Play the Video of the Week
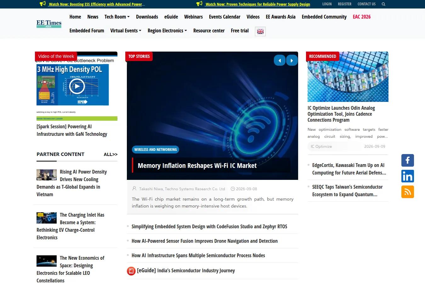This screenshot has width=425, height=283. pyautogui.click(x=77, y=86)
